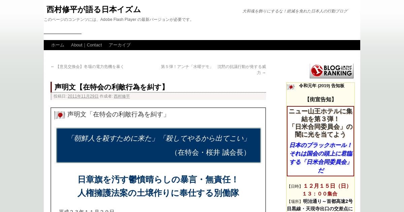Click the date text １２月１５日（日）

pyautogui.click(x=327, y=186)
